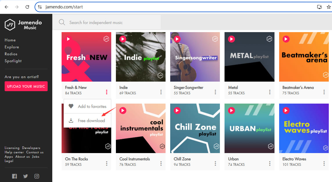Bookmark this page with the star icon
Viewport: 332px width, 182px height.
329,7
